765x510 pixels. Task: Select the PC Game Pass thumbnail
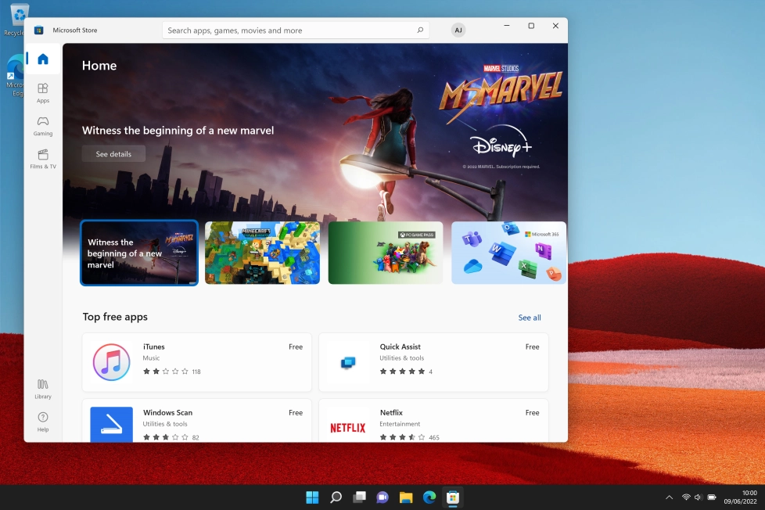click(x=386, y=253)
